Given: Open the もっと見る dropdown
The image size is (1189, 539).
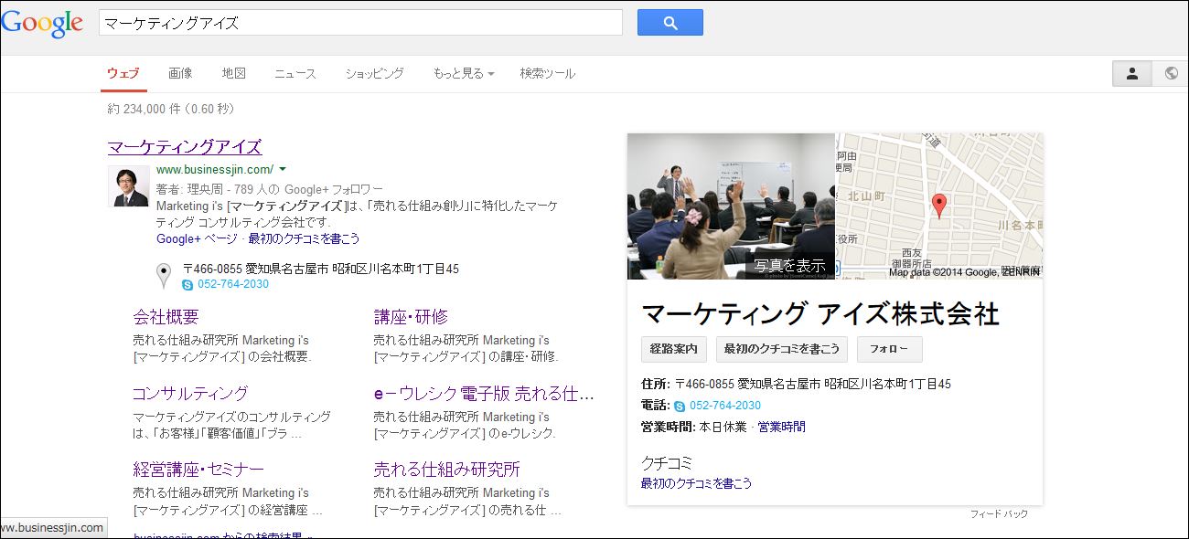Looking at the screenshot, I should 463,74.
